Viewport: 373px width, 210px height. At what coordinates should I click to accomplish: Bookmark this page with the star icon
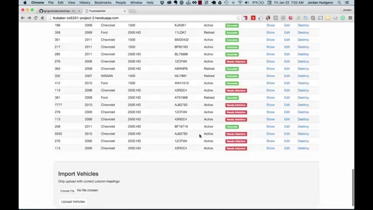(x=238, y=18)
